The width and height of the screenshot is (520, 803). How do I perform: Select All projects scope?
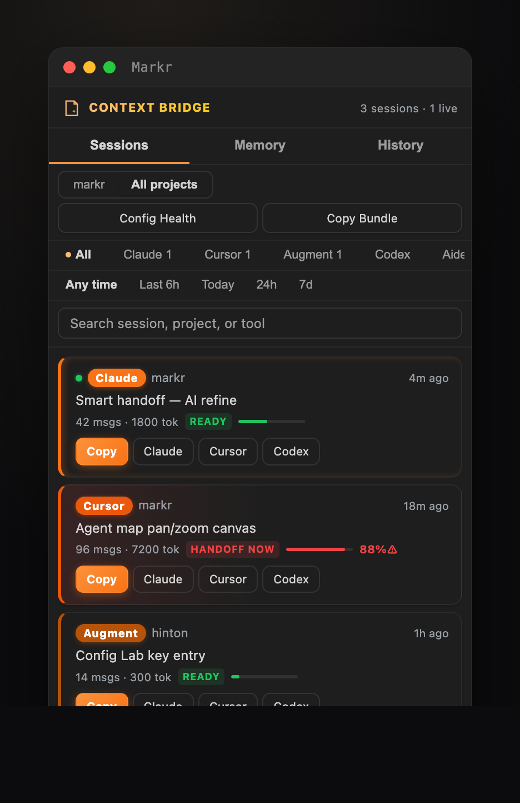pyautogui.click(x=164, y=185)
